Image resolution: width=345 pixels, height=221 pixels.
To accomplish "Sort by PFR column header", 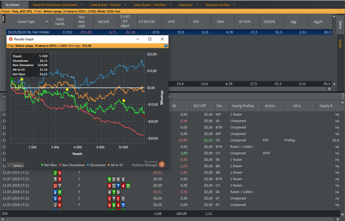I will click(196, 22).
